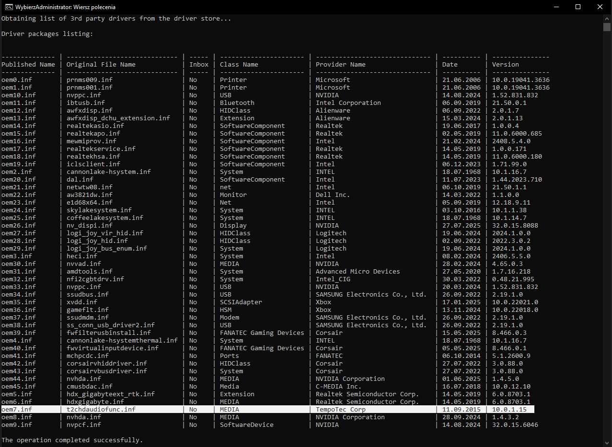
Task: Click prnms009.inf file name
Action: click(90, 80)
